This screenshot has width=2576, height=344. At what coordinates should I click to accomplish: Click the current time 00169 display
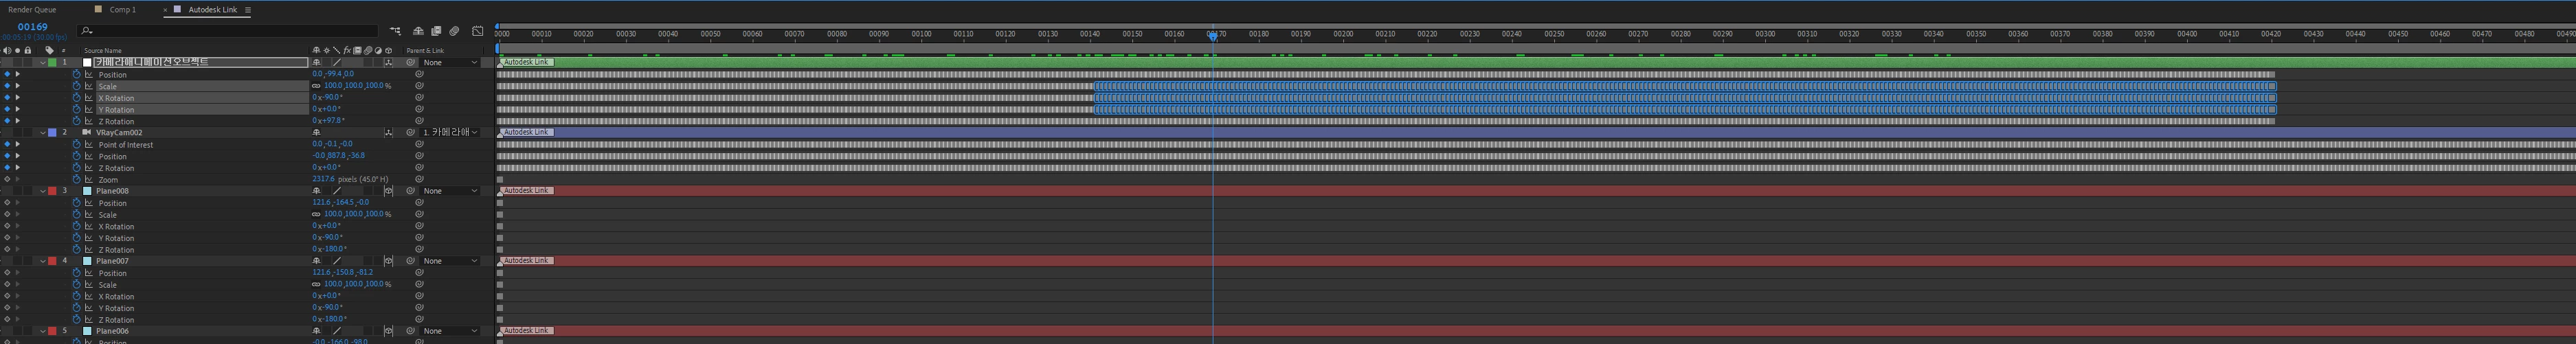[32, 27]
